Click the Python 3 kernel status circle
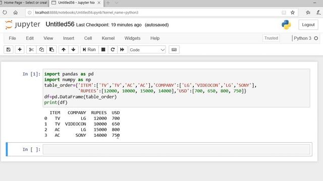 click(x=316, y=38)
